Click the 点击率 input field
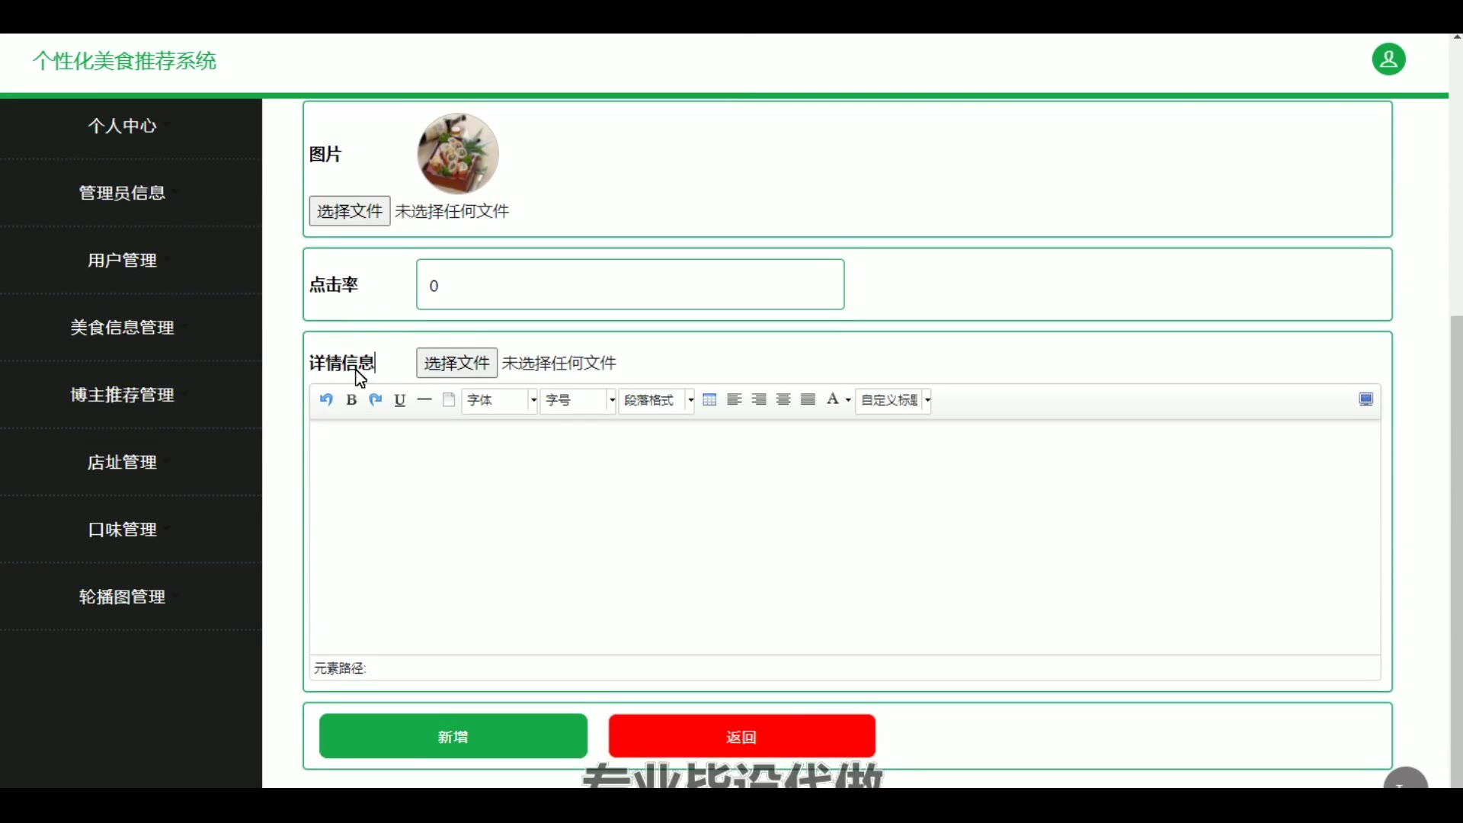 (x=630, y=285)
